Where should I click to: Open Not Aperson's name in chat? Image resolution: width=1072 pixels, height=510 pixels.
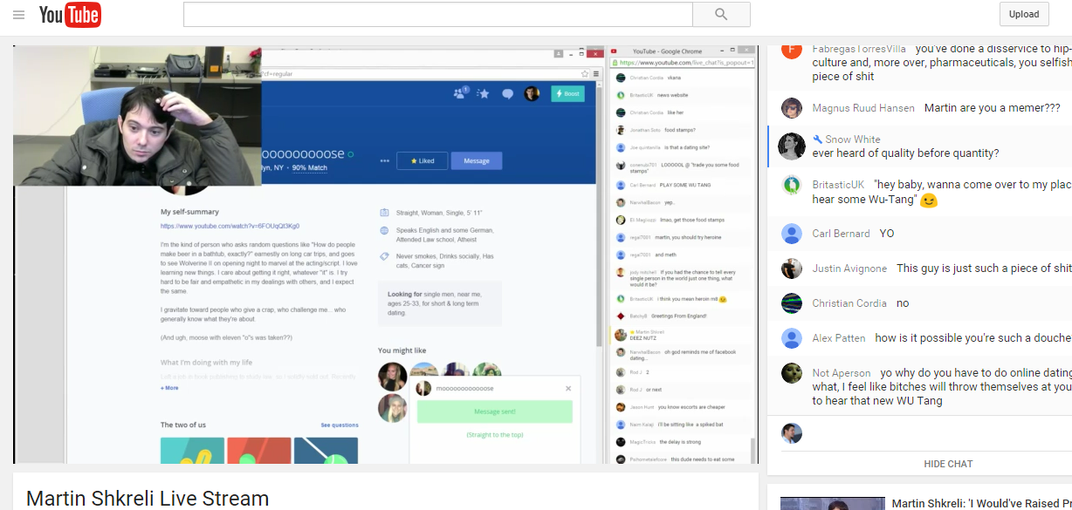842,373
